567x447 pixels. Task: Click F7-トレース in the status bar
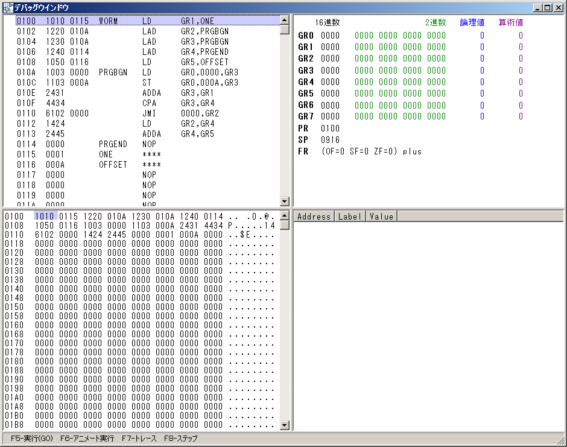tap(139, 439)
